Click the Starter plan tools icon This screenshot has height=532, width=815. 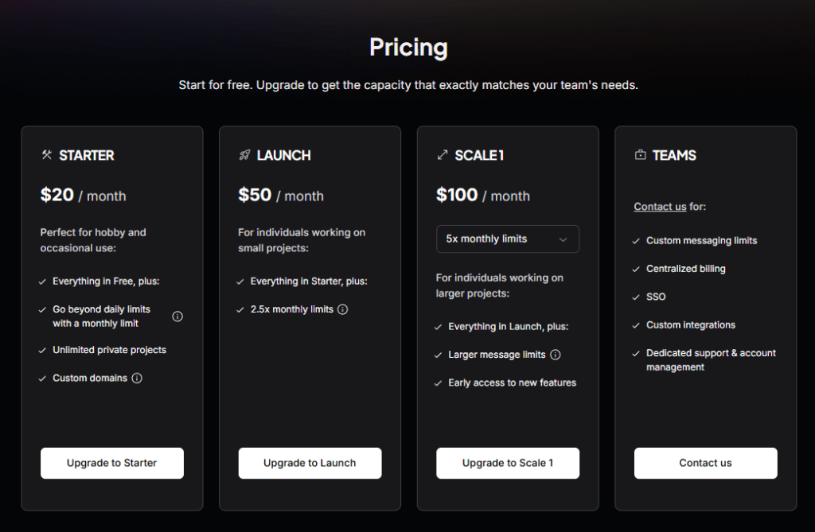coord(47,155)
